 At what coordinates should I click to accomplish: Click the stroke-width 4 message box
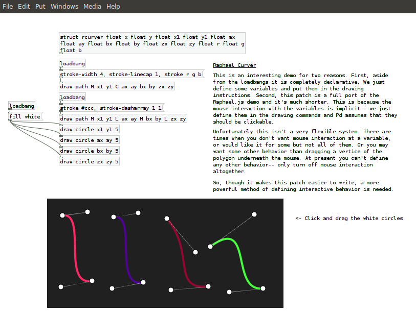130,75
